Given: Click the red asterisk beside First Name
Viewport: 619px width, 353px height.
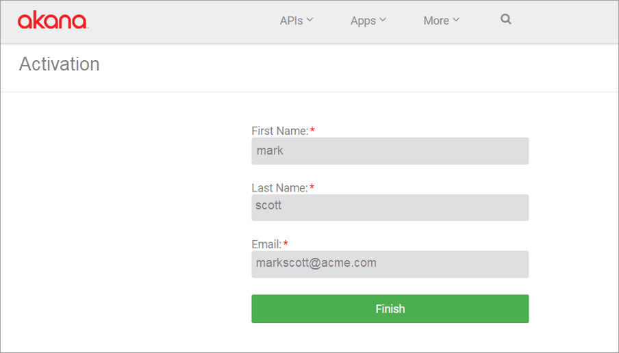Looking at the screenshot, I should tap(312, 130).
